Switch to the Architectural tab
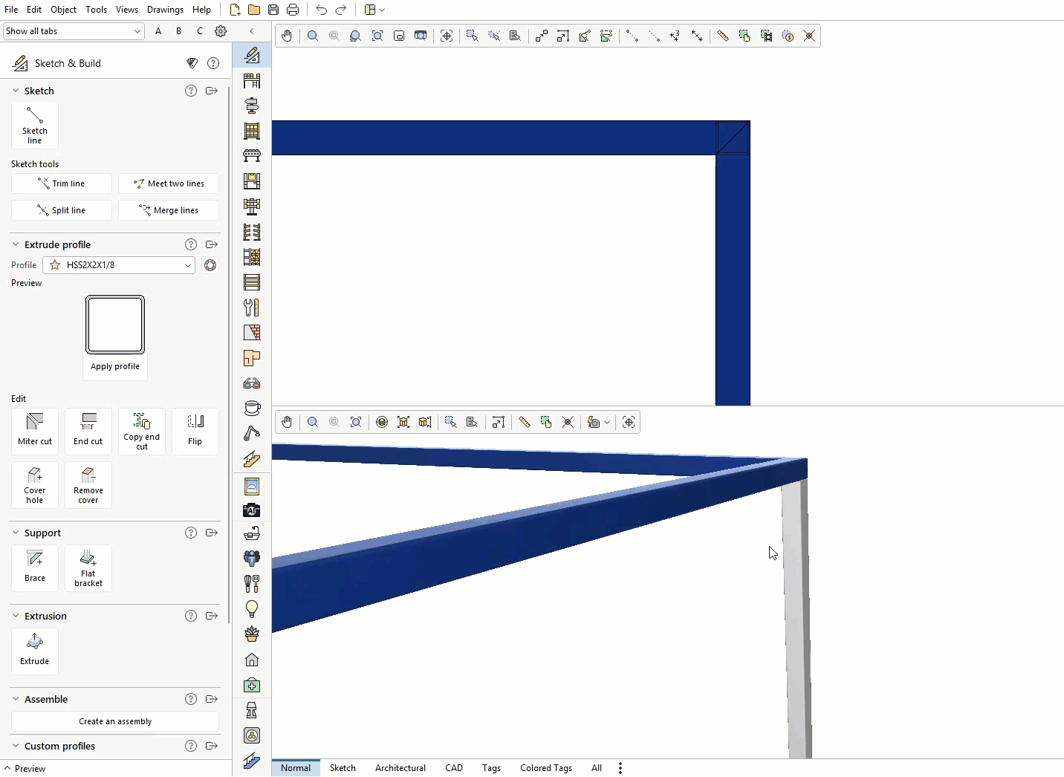 (x=400, y=768)
